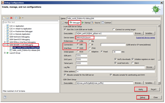Toggle Initialize registers on start checkbox
165x103 pixels.
click(x=133, y=59)
